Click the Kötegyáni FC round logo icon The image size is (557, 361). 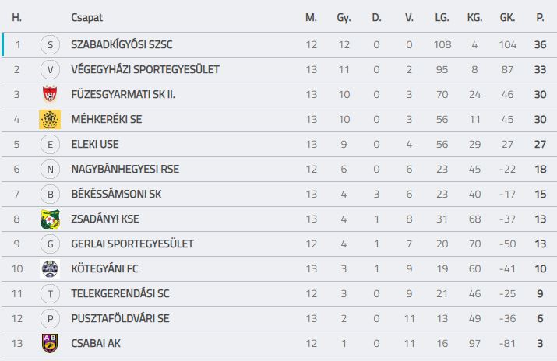[x=50, y=268]
